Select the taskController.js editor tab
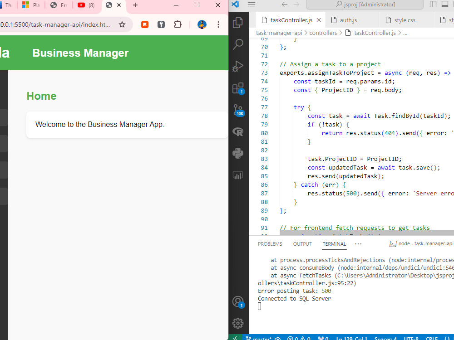 click(291, 20)
